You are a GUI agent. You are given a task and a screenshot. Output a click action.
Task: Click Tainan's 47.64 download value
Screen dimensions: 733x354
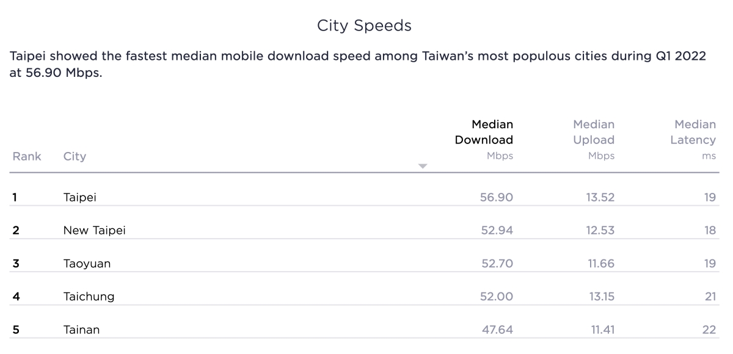coord(497,330)
